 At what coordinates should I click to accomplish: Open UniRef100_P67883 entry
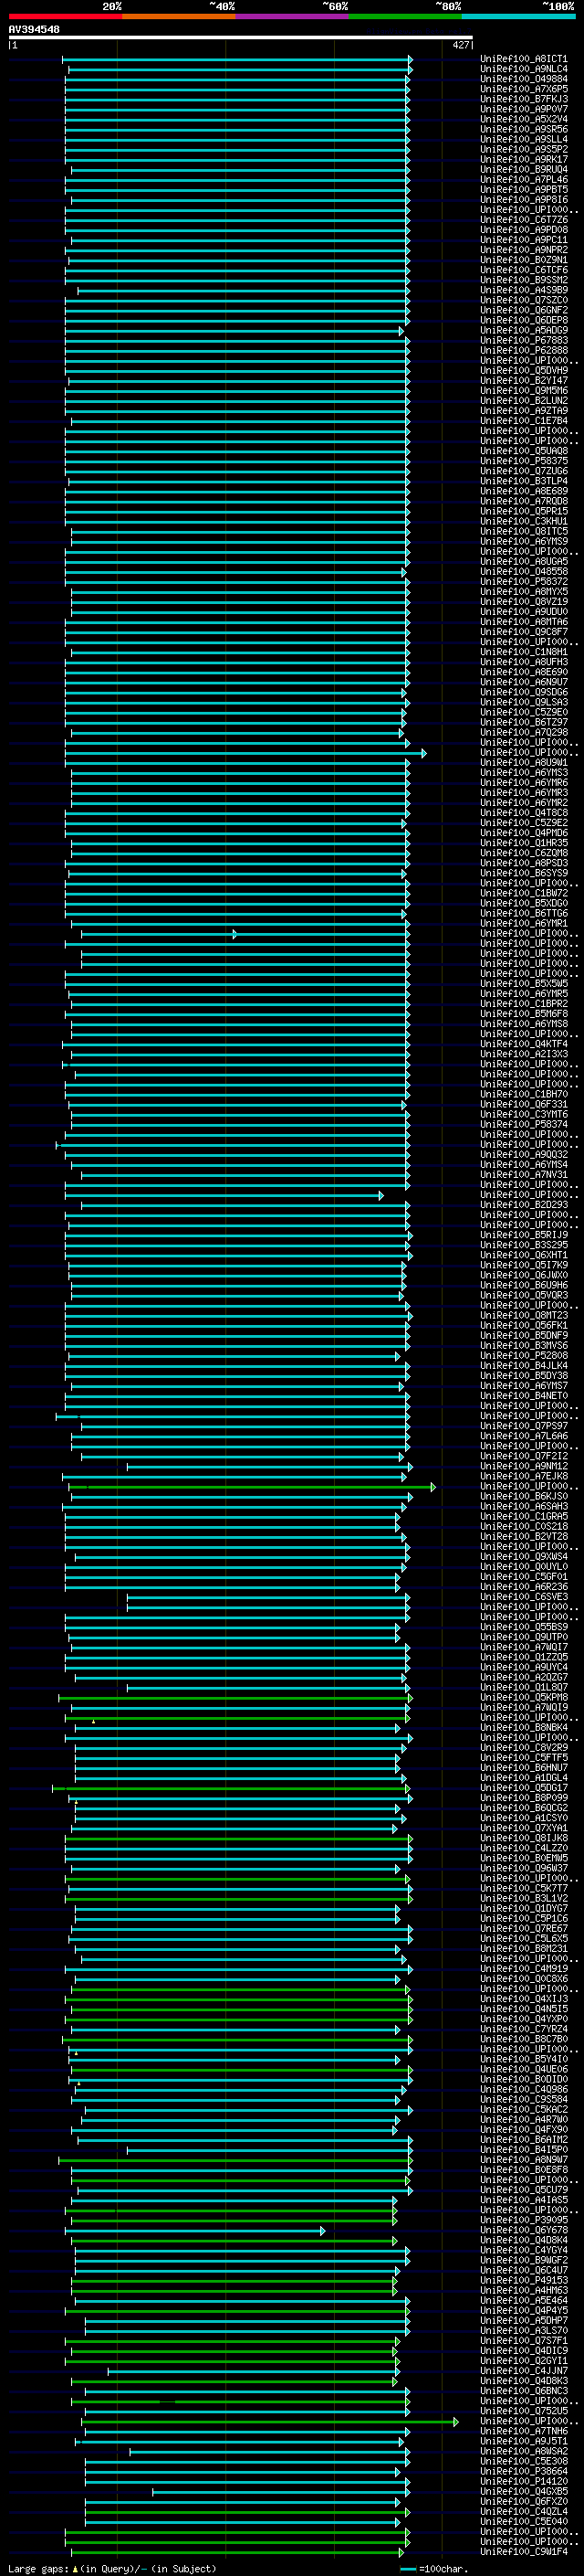(524, 340)
